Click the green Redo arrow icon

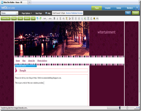pyautogui.click(x=41, y=18)
